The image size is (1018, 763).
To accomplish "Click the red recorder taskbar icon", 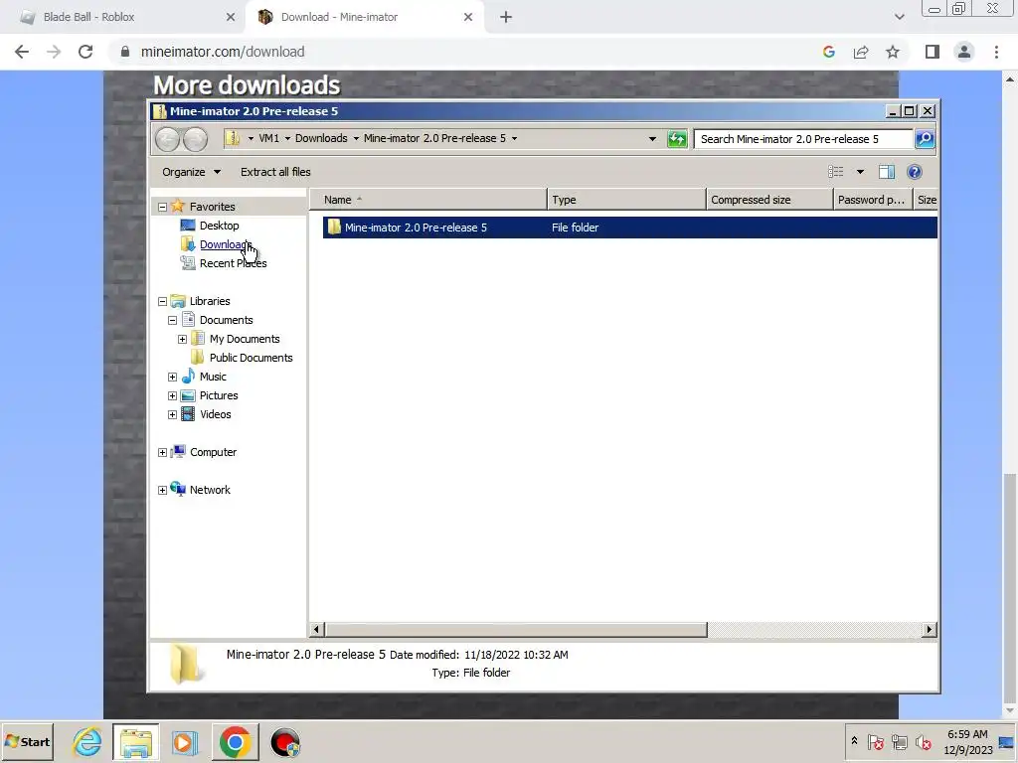I will coord(284,742).
